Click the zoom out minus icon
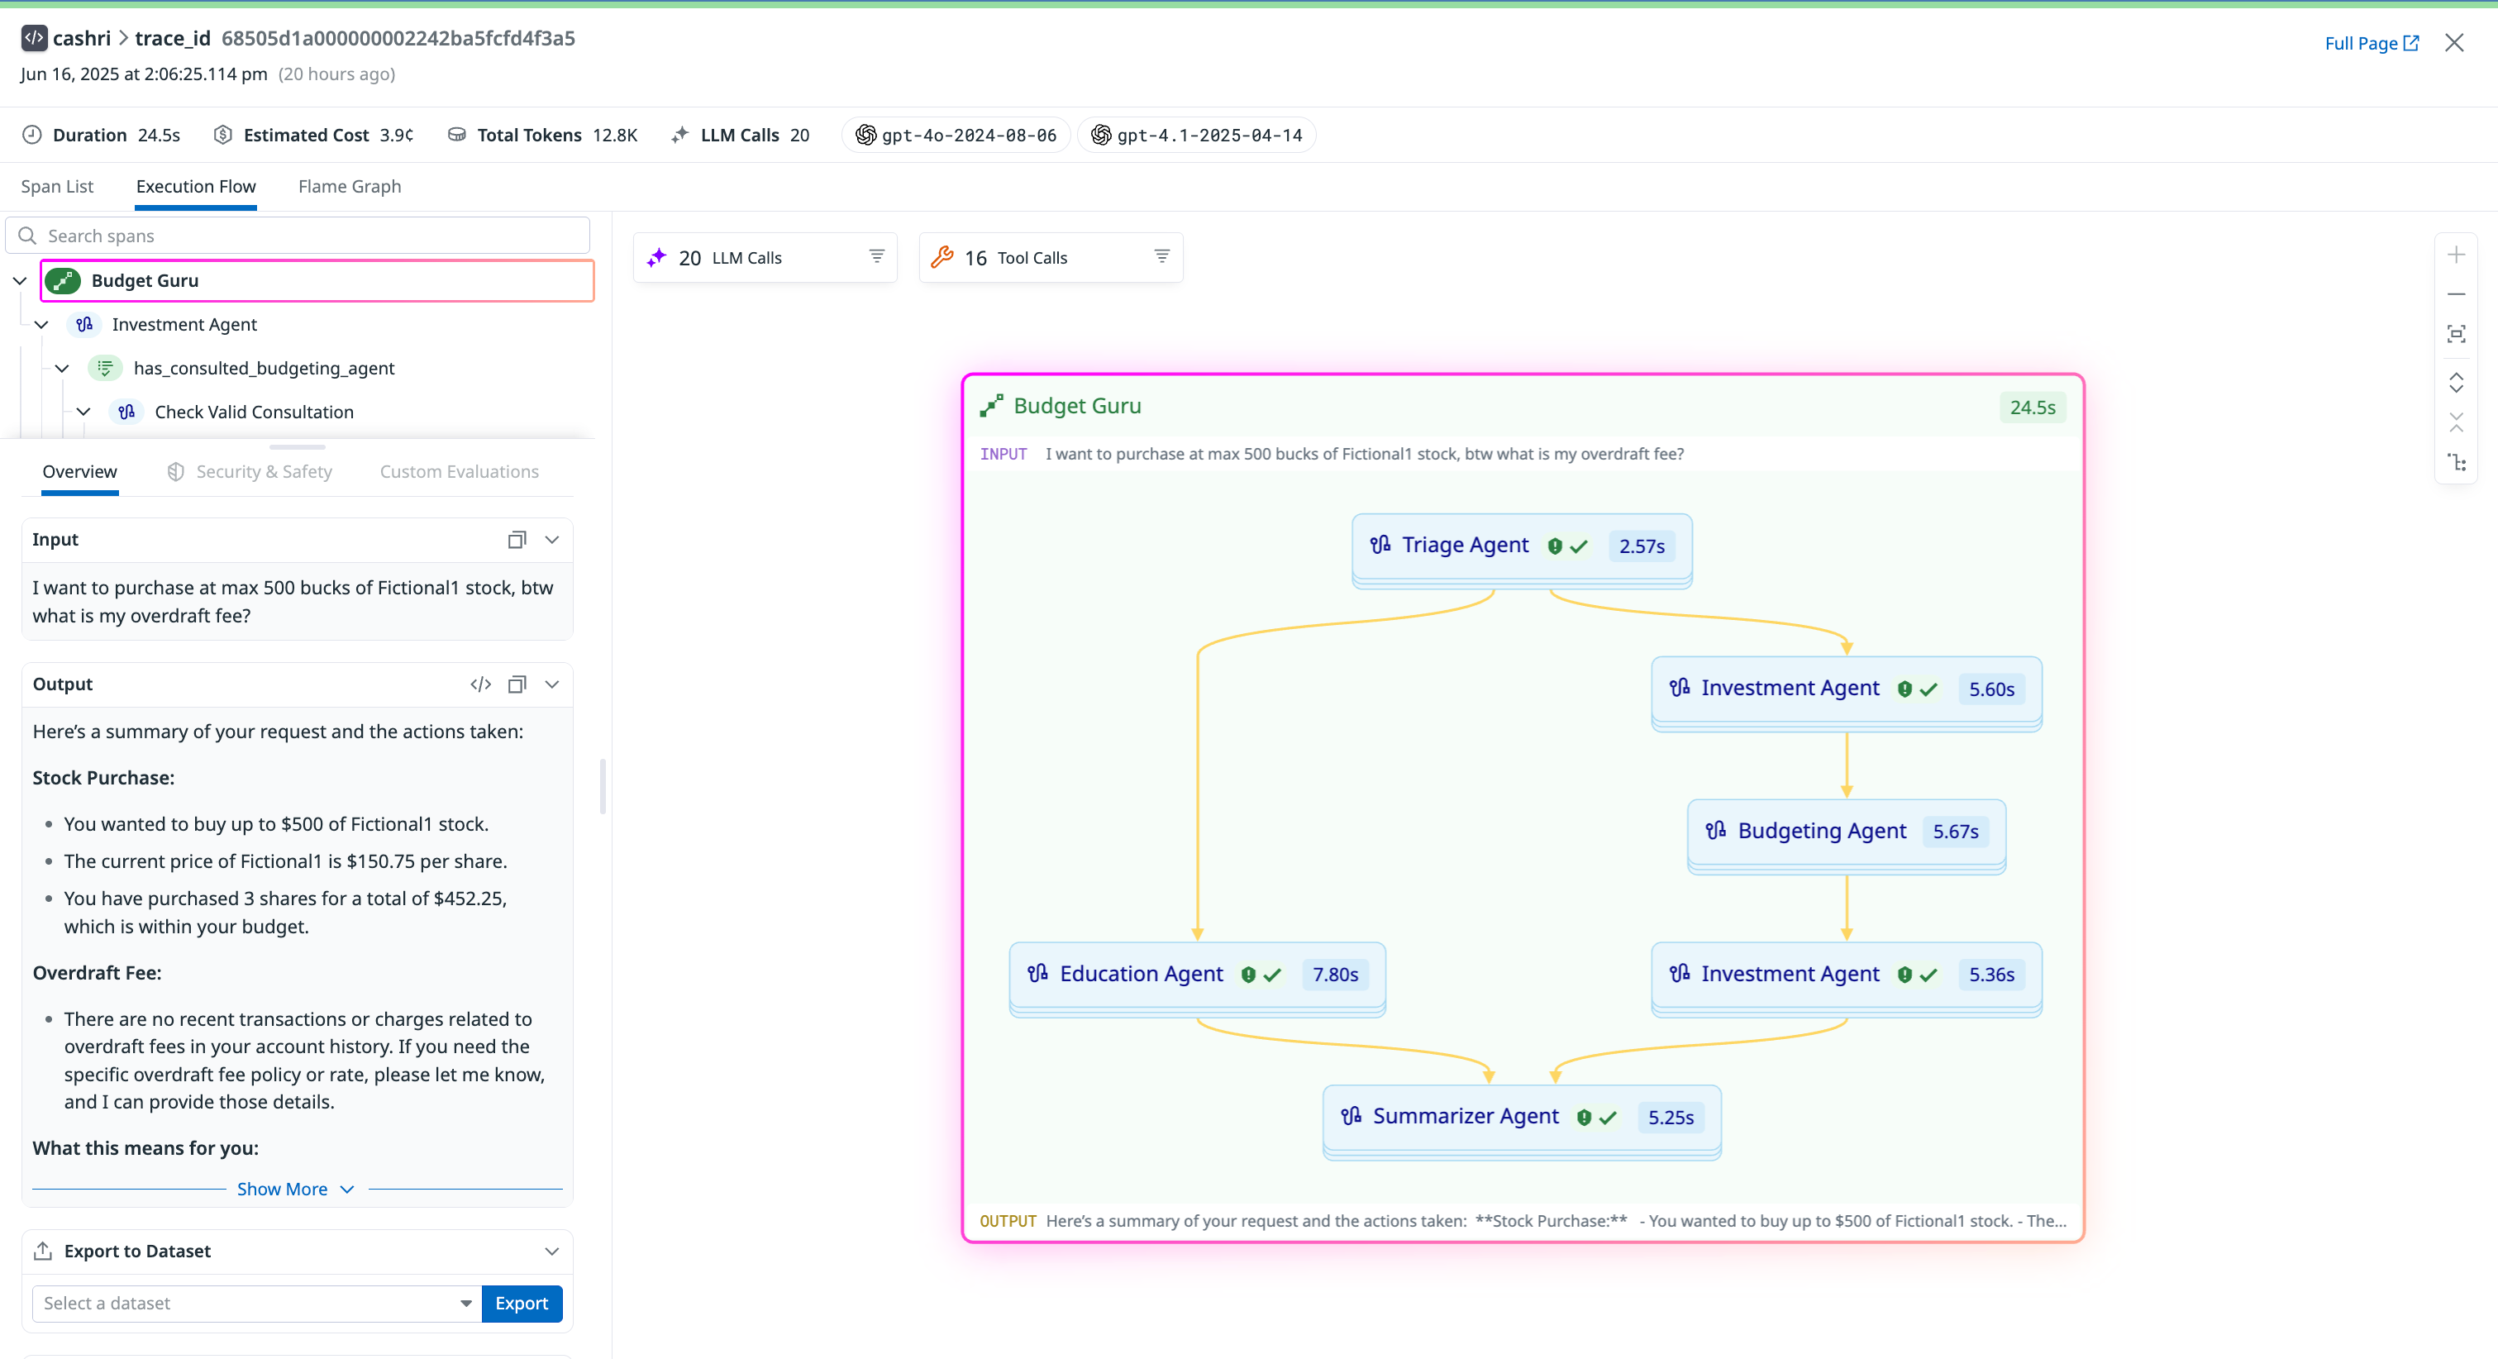 [2455, 294]
